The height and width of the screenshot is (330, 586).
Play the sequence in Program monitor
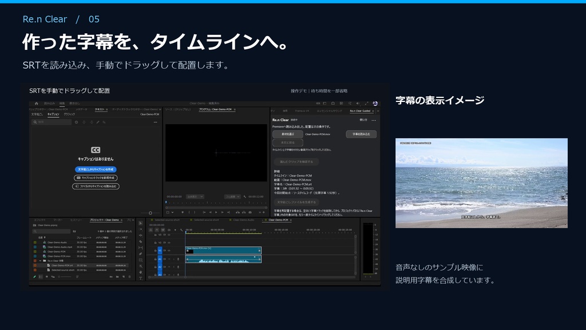pos(216,213)
